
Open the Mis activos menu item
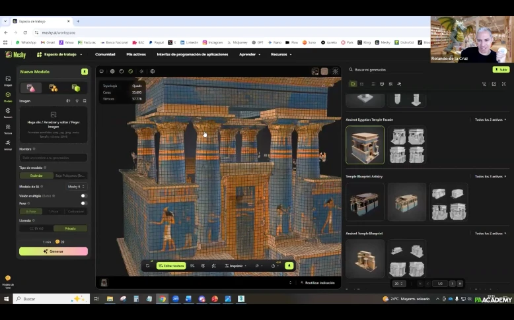[136, 54]
